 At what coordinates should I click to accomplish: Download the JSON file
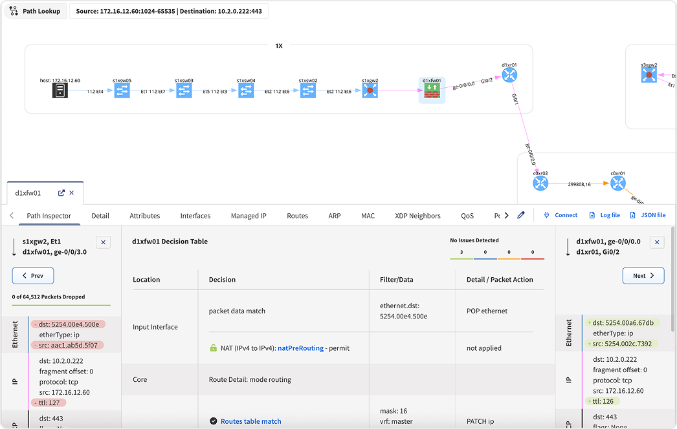click(x=647, y=215)
